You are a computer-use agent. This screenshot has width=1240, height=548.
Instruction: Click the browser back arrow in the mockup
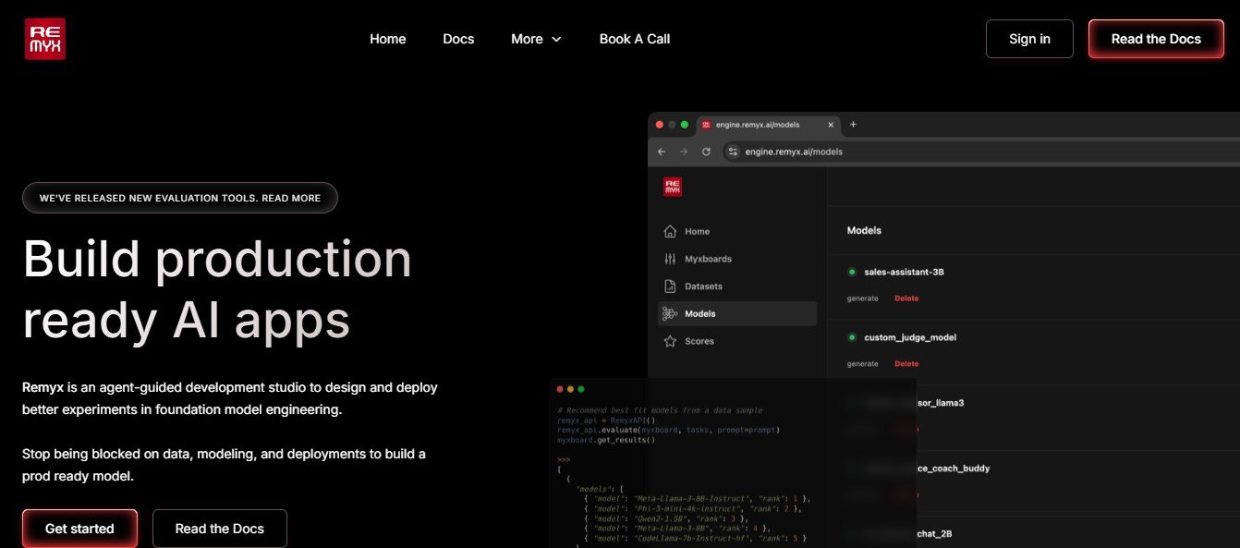tap(662, 152)
